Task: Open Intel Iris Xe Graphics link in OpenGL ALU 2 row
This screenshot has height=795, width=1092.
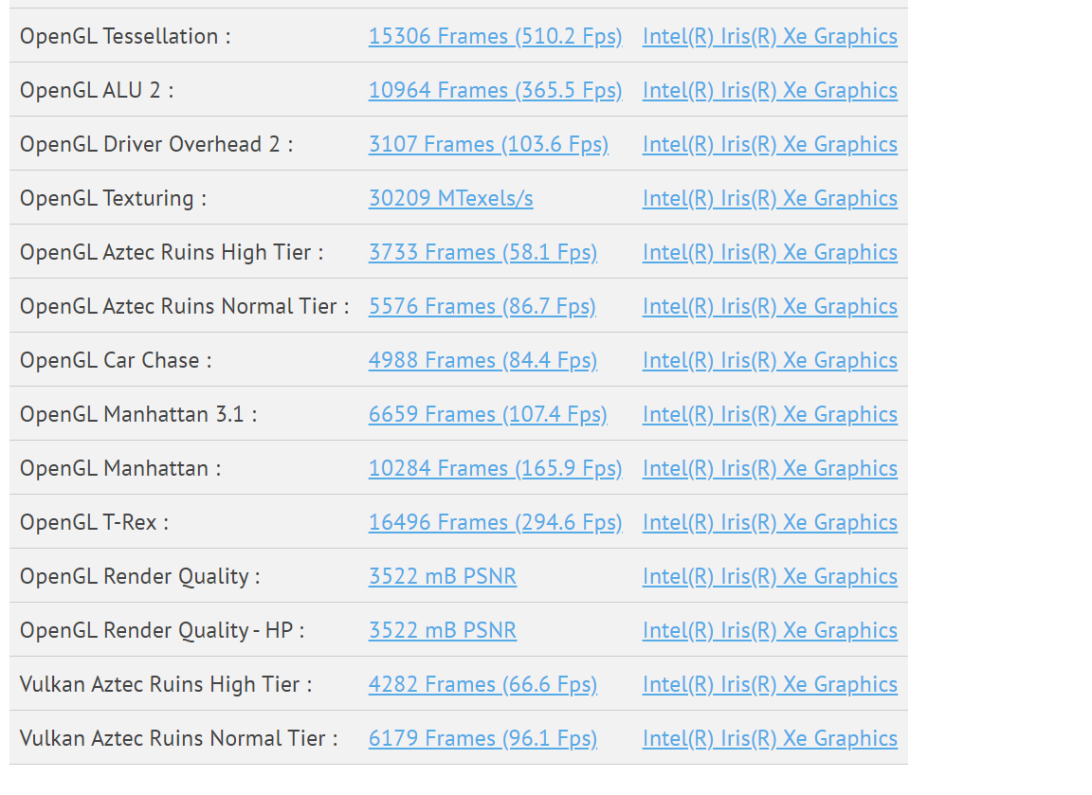Action: pyautogui.click(x=770, y=91)
